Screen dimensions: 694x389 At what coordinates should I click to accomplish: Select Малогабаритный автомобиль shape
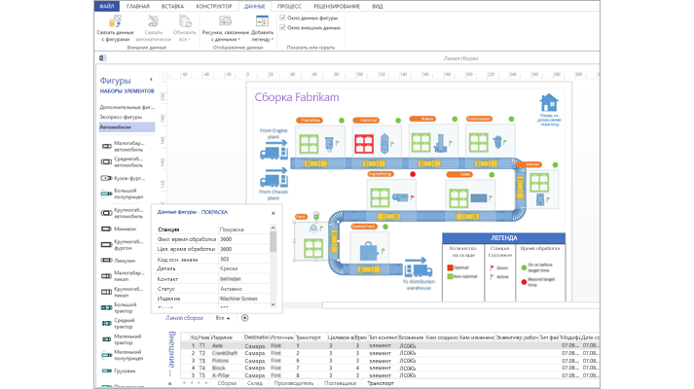[x=123, y=146]
